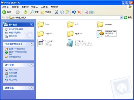Select the boot folder icon
Screen dimensions: 134x100
point(40,24)
